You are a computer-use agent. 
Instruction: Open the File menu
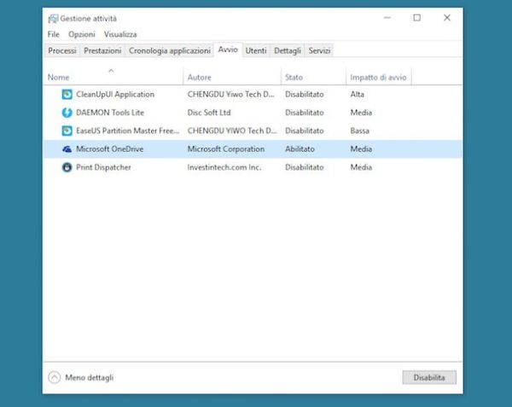pyautogui.click(x=54, y=34)
